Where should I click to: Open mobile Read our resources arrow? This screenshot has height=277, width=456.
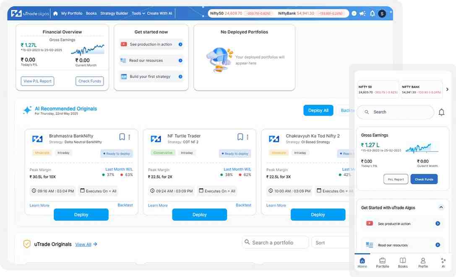[x=438, y=245]
